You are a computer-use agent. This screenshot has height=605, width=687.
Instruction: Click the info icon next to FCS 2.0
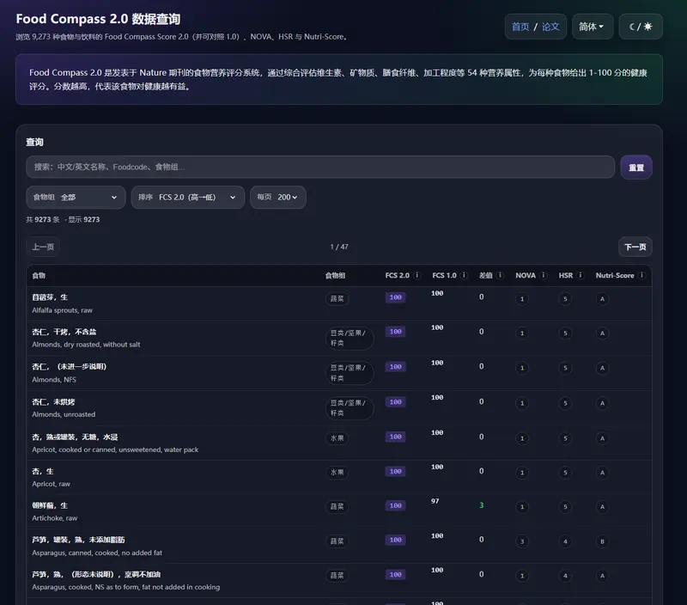tap(417, 276)
